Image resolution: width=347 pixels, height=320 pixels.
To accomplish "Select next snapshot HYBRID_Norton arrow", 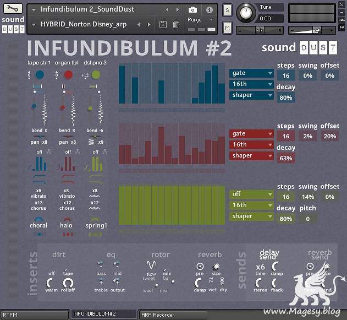I will [x=149, y=24].
